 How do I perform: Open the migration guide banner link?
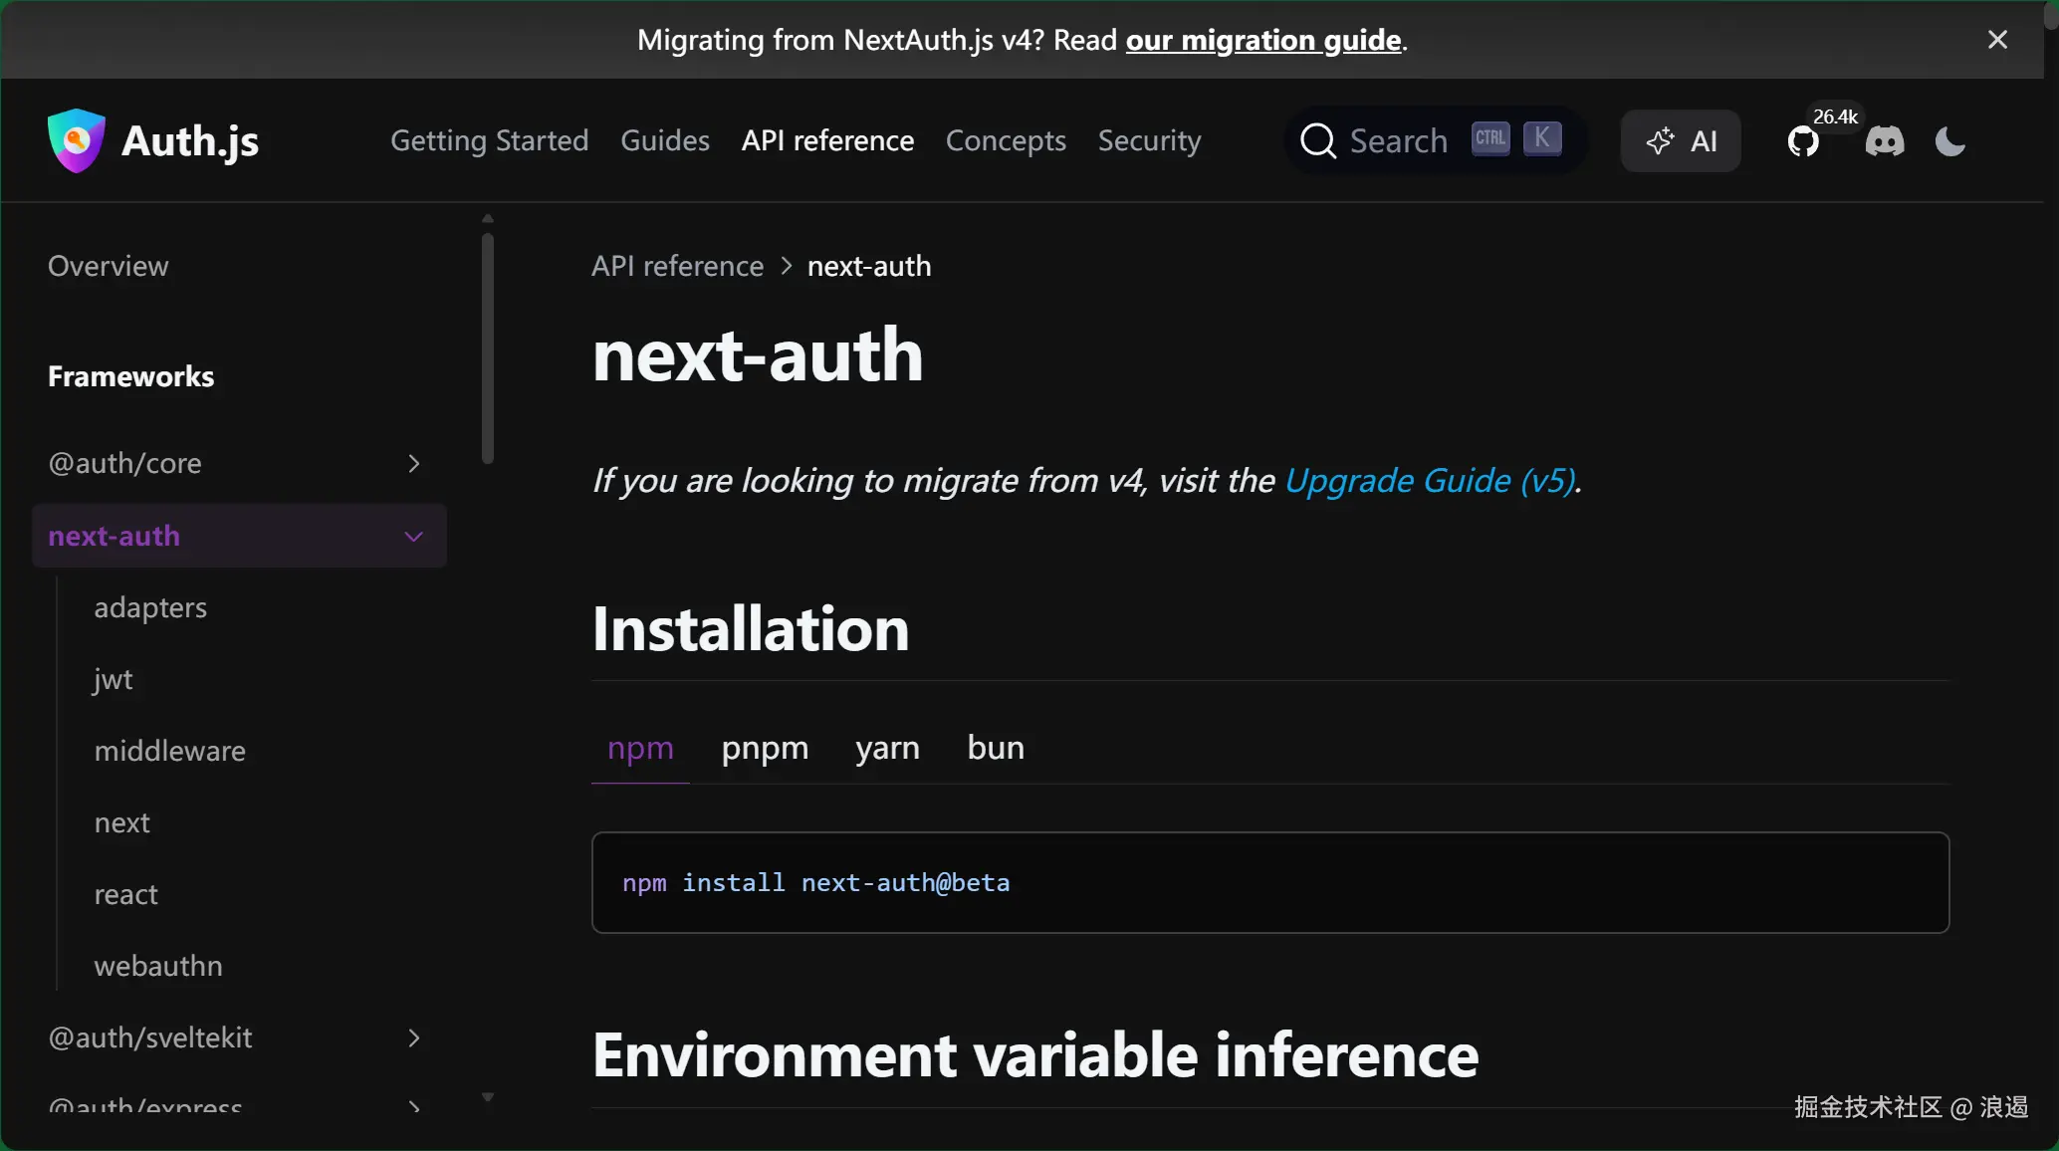[1263, 40]
